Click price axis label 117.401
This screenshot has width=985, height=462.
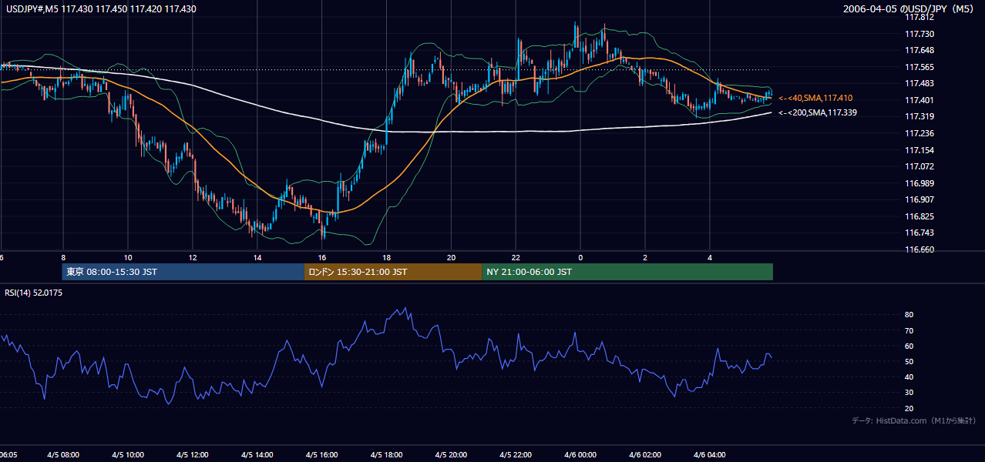tap(919, 100)
